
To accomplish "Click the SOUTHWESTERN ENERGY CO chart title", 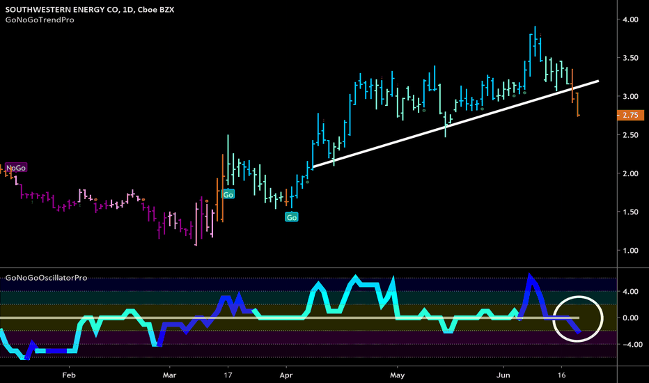I will pos(89,9).
